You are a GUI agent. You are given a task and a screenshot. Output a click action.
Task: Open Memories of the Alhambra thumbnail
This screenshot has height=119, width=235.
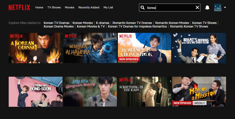pyautogui.click(x=90, y=48)
